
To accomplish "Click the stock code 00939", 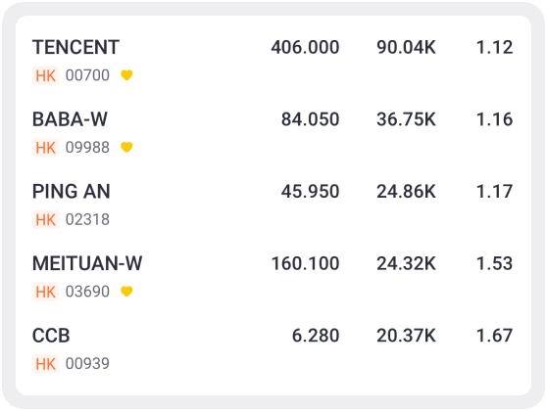I will tap(87, 364).
